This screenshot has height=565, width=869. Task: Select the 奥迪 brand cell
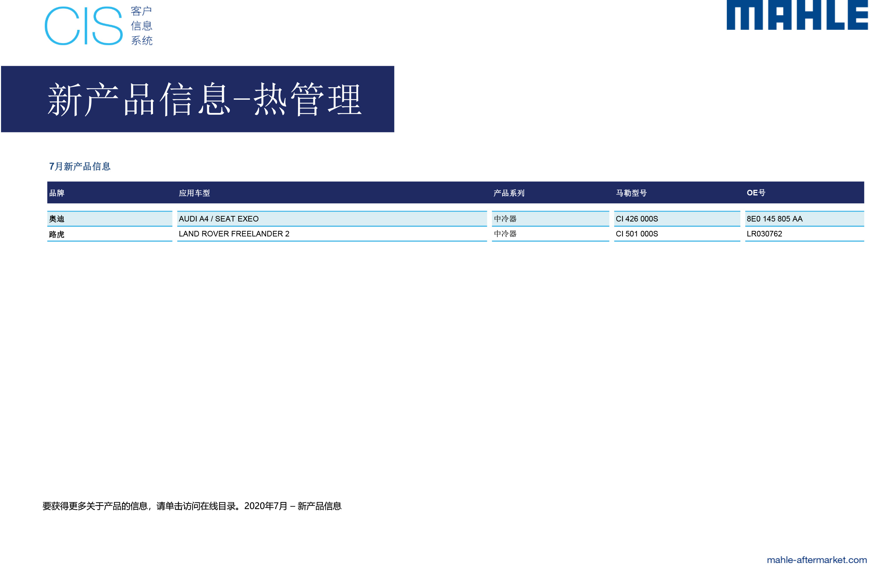point(110,219)
